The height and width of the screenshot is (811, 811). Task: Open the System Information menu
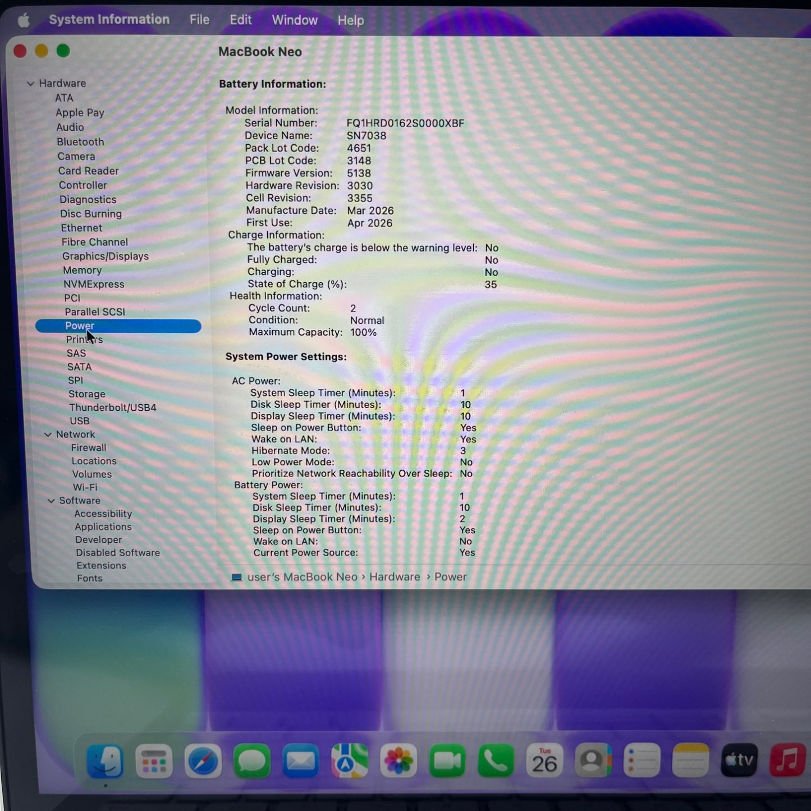point(109,20)
